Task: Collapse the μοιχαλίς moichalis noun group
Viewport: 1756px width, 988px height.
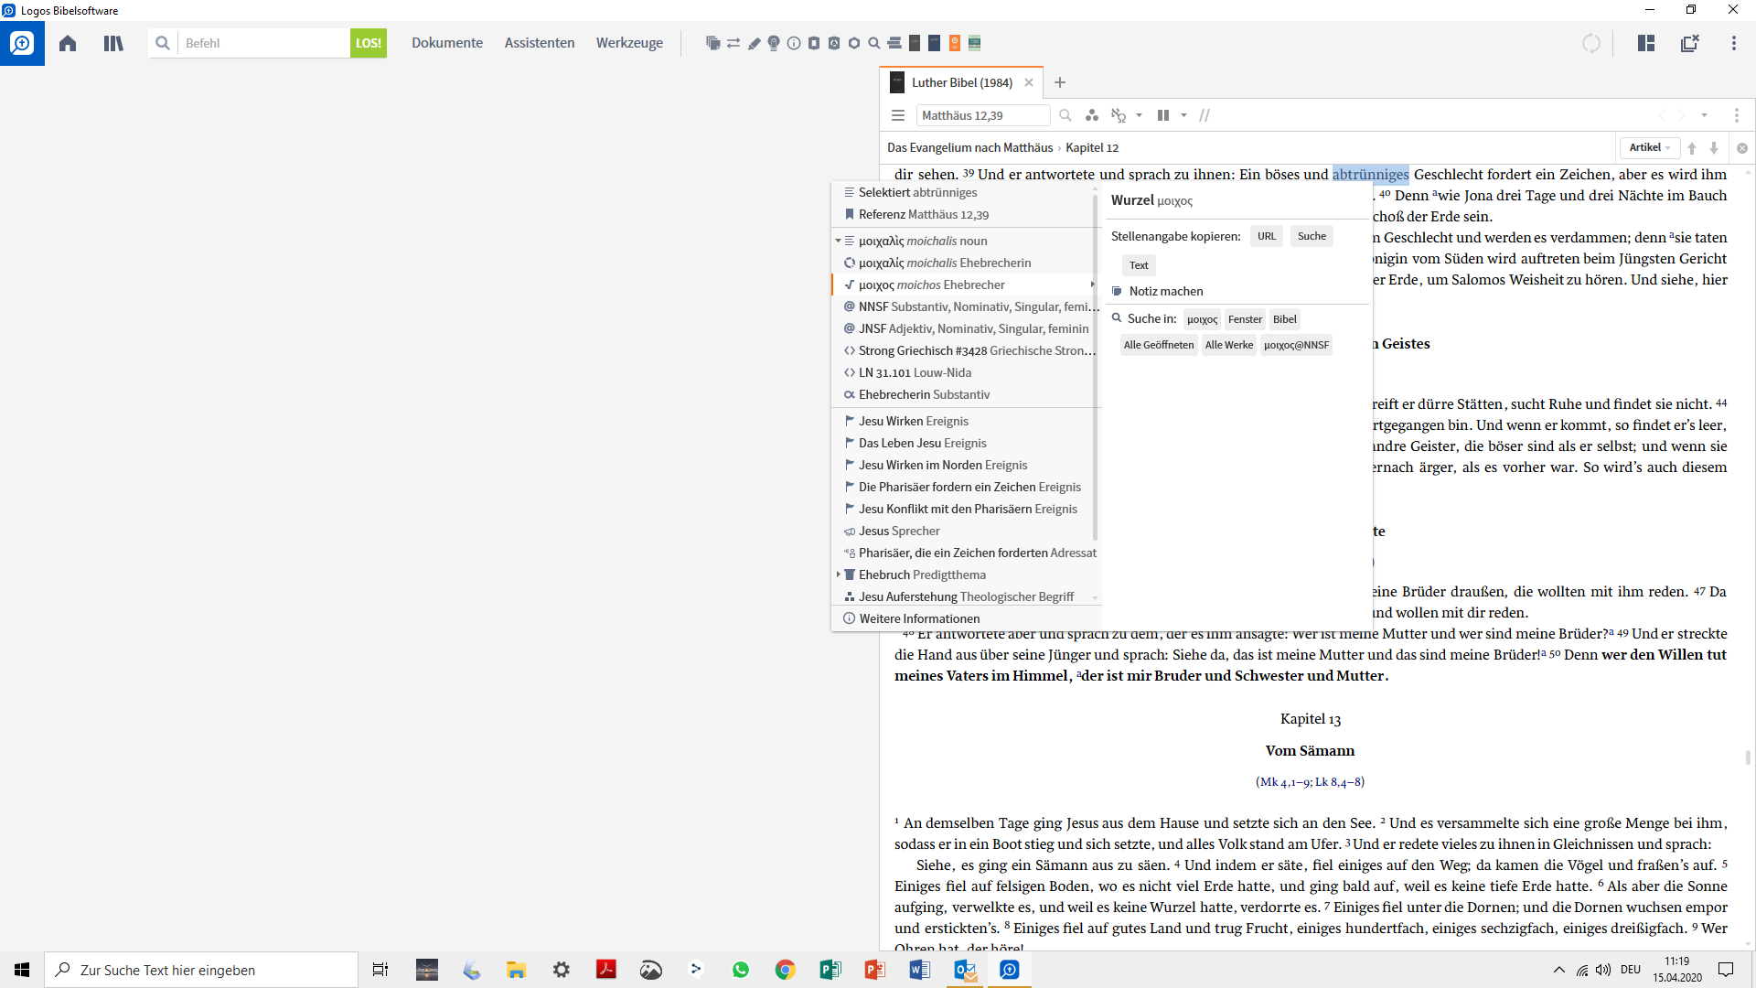Action: point(838,241)
